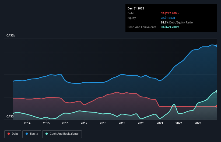The image size is (221, 142).
Task: Click the 2015 x-axis label
Action: pyautogui.click(x=46, y=123)
